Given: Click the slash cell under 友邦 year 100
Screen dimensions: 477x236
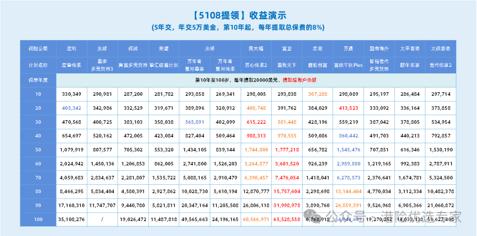Looking at the screenshot, I should (x=102, y=219).
